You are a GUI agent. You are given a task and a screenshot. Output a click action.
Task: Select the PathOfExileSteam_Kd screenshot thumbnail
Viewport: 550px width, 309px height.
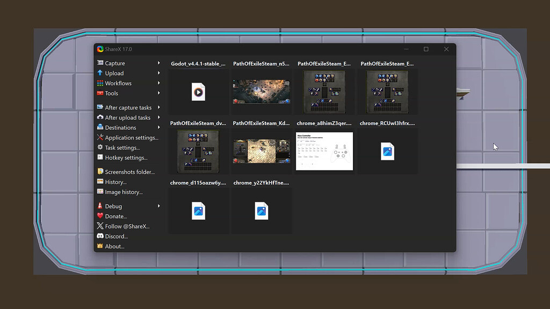262,151
